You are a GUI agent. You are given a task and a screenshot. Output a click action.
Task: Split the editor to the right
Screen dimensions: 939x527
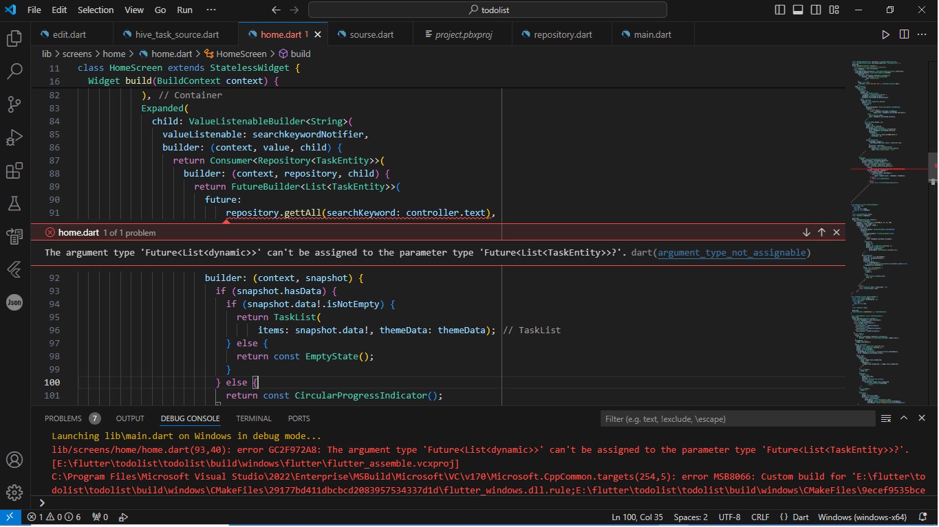coord(904,34)
